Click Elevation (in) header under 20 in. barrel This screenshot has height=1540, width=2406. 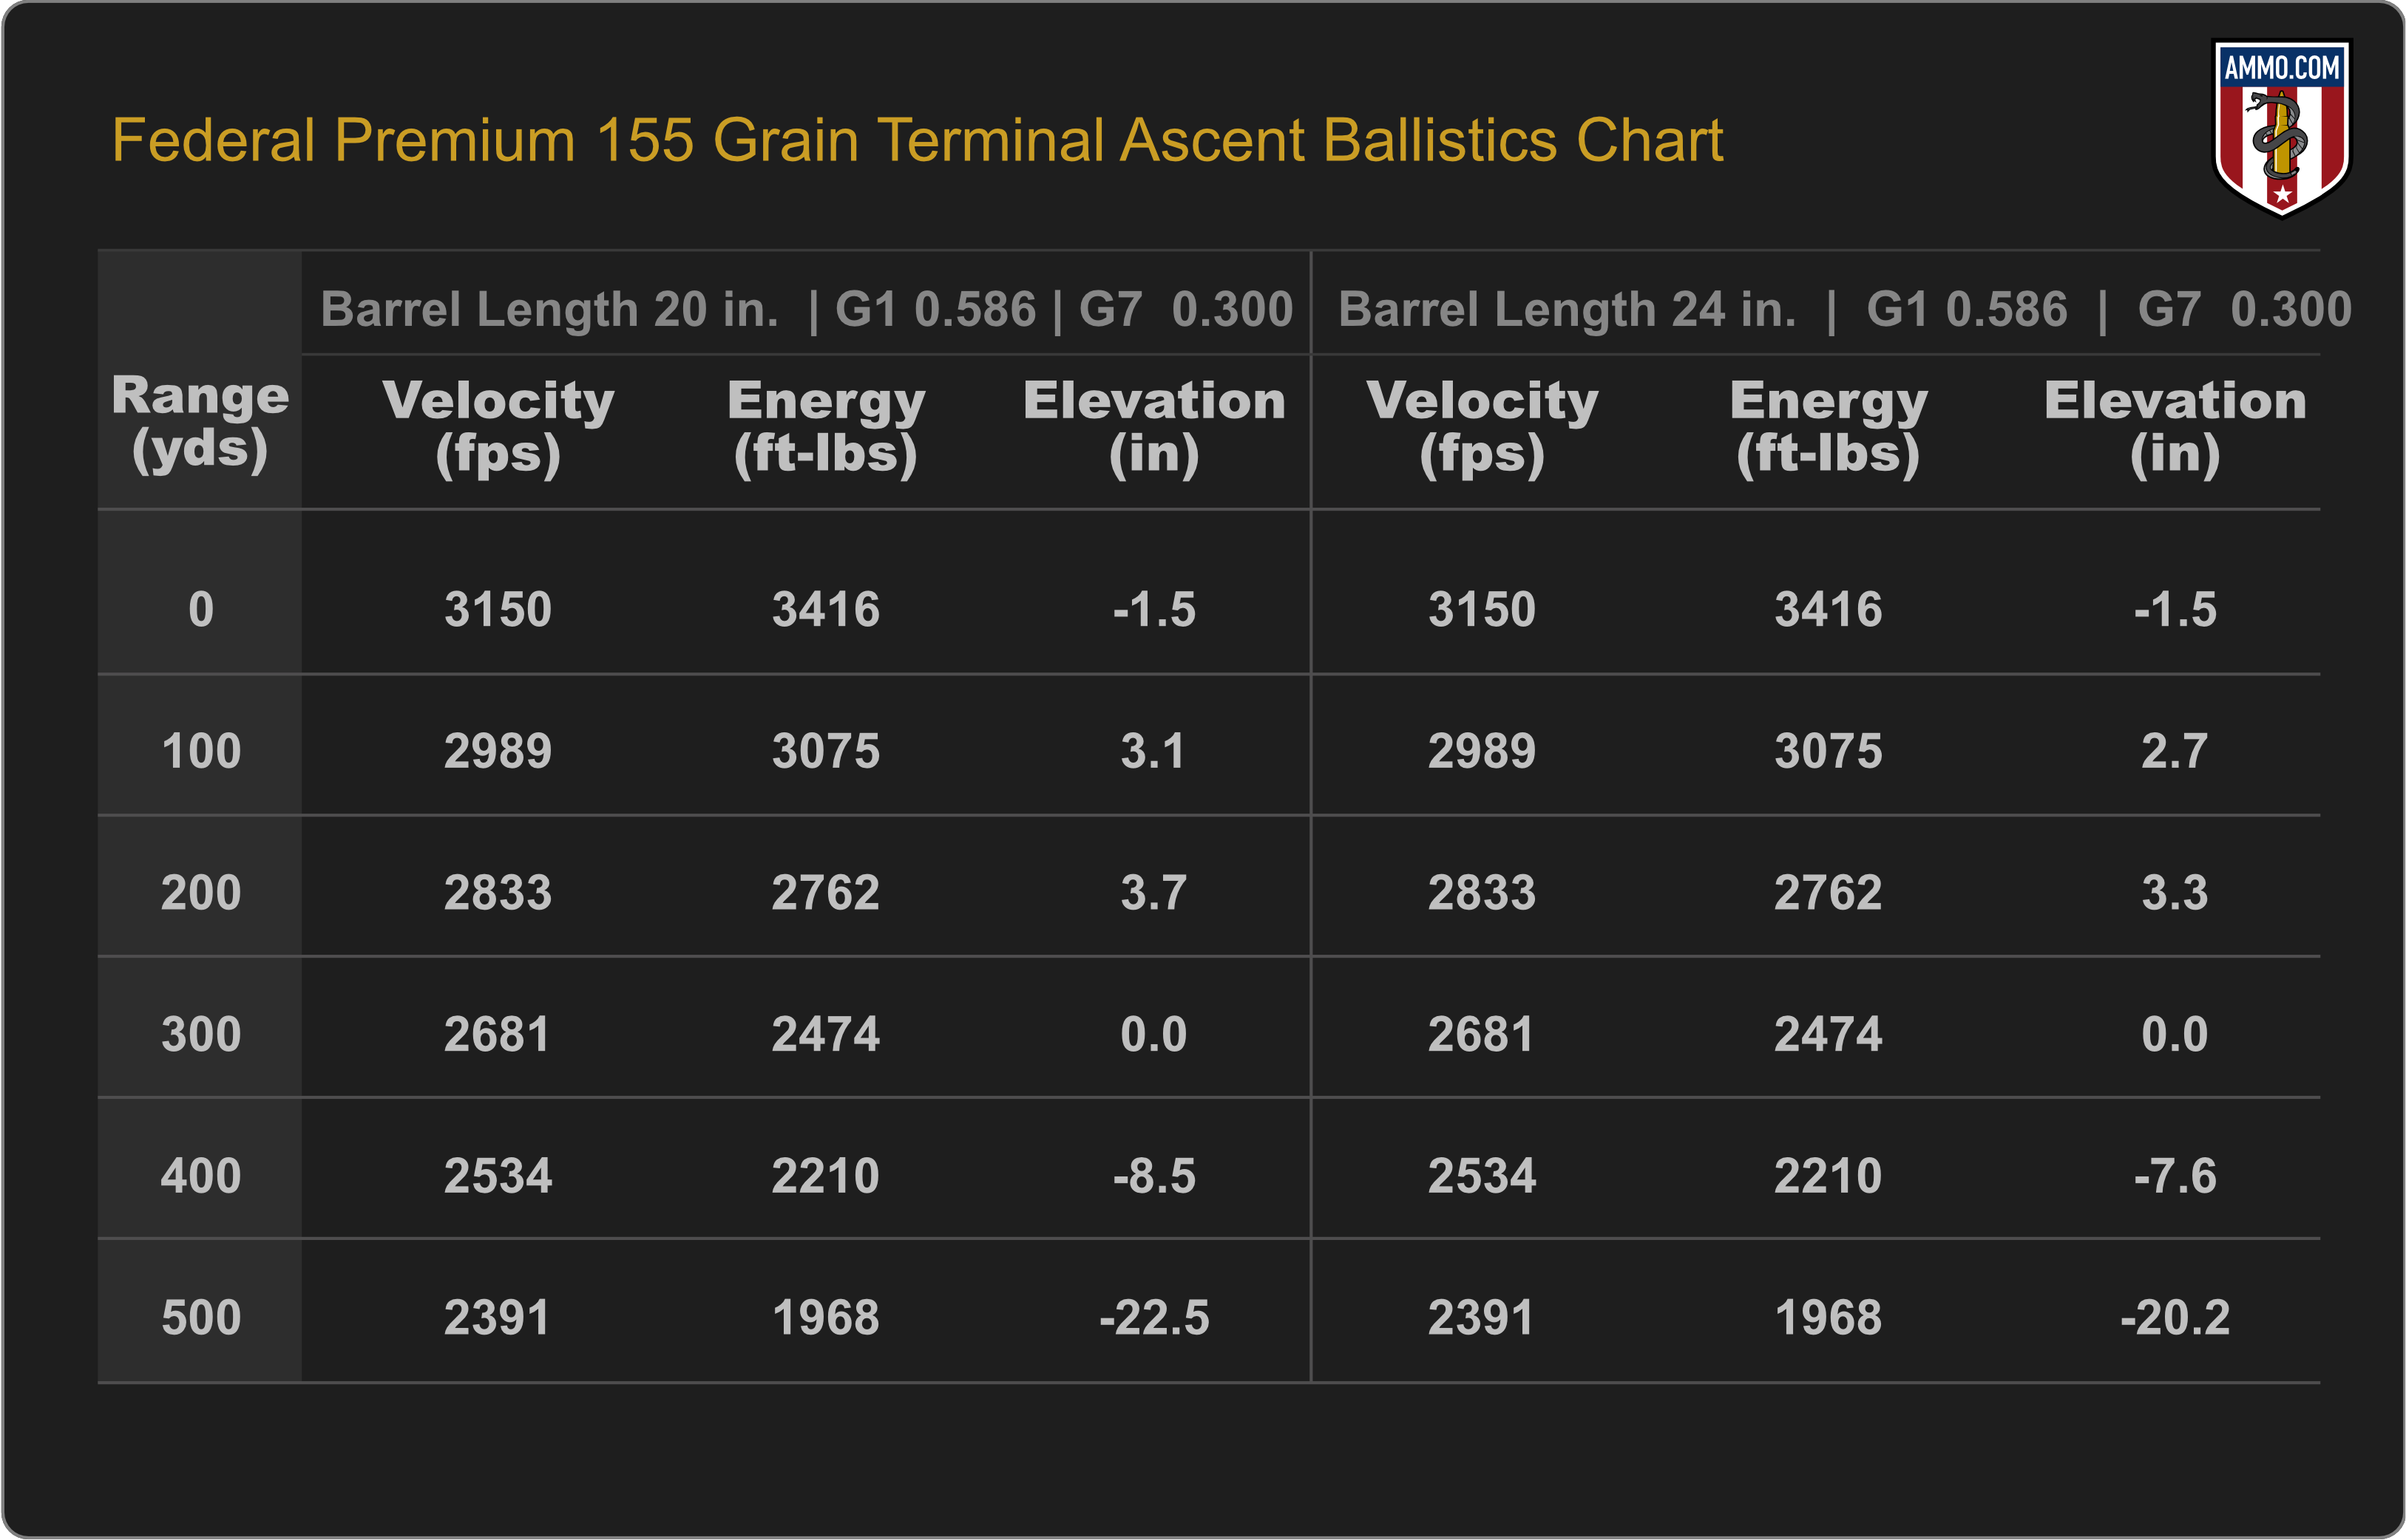point(1153,427)
